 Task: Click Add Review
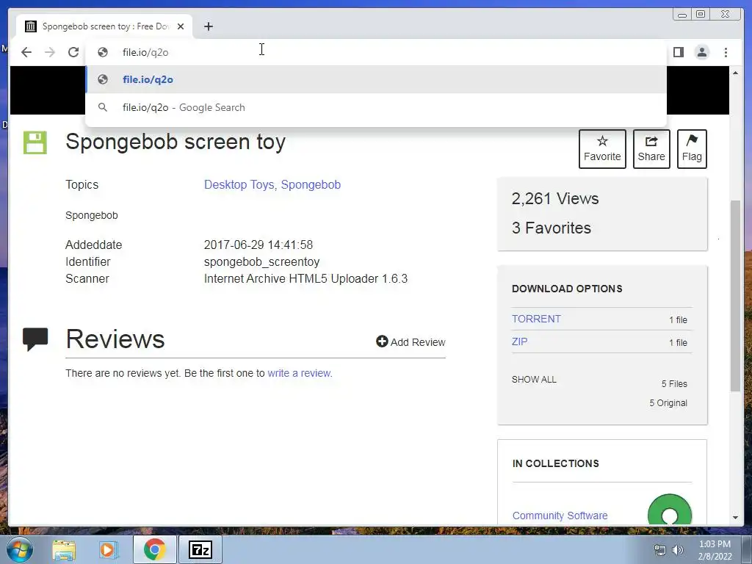pos(411,342)
